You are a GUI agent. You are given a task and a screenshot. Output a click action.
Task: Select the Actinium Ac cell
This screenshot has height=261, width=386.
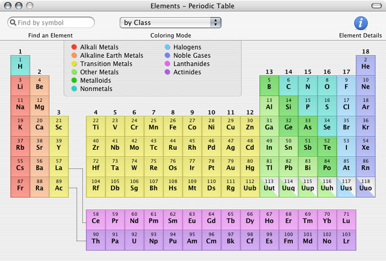tap(59, 187)
